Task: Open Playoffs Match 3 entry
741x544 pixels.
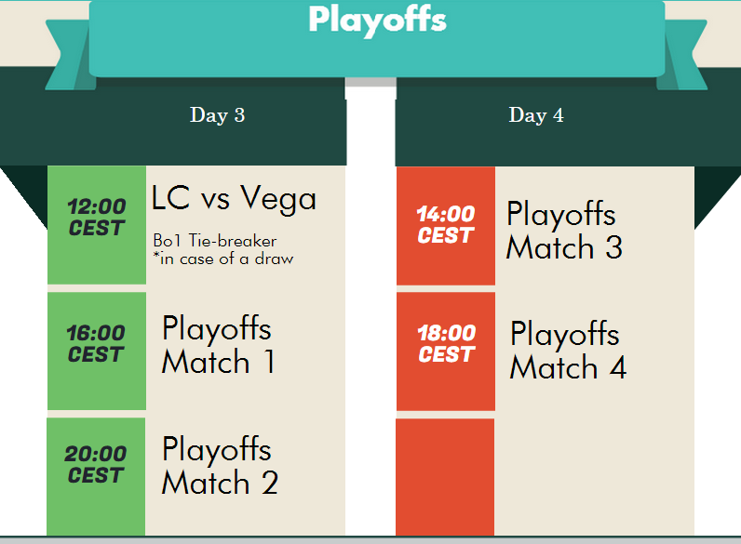Action: (x=565, y=230)
